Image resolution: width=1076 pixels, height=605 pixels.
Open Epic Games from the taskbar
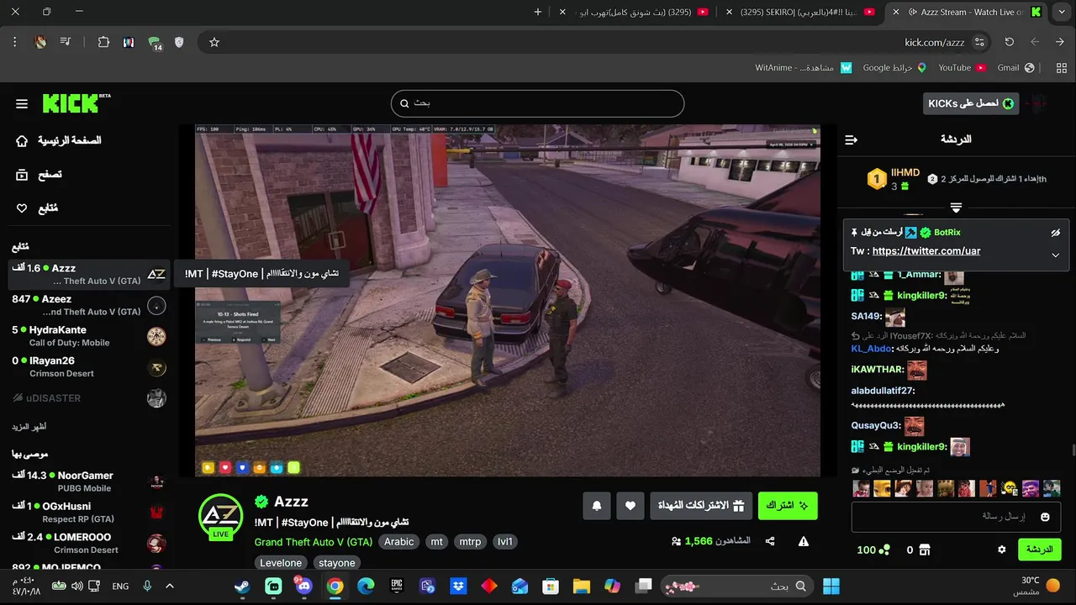(397, 587)
